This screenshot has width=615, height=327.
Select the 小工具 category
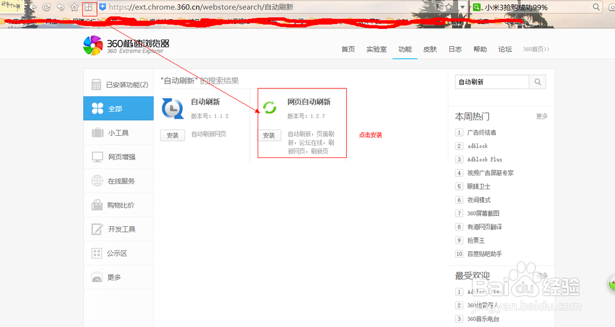119,133
